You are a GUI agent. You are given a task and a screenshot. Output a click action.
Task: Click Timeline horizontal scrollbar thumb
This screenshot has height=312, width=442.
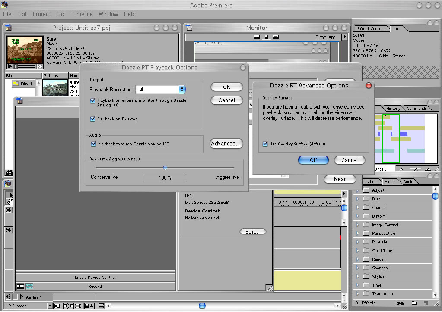(202, 306)
